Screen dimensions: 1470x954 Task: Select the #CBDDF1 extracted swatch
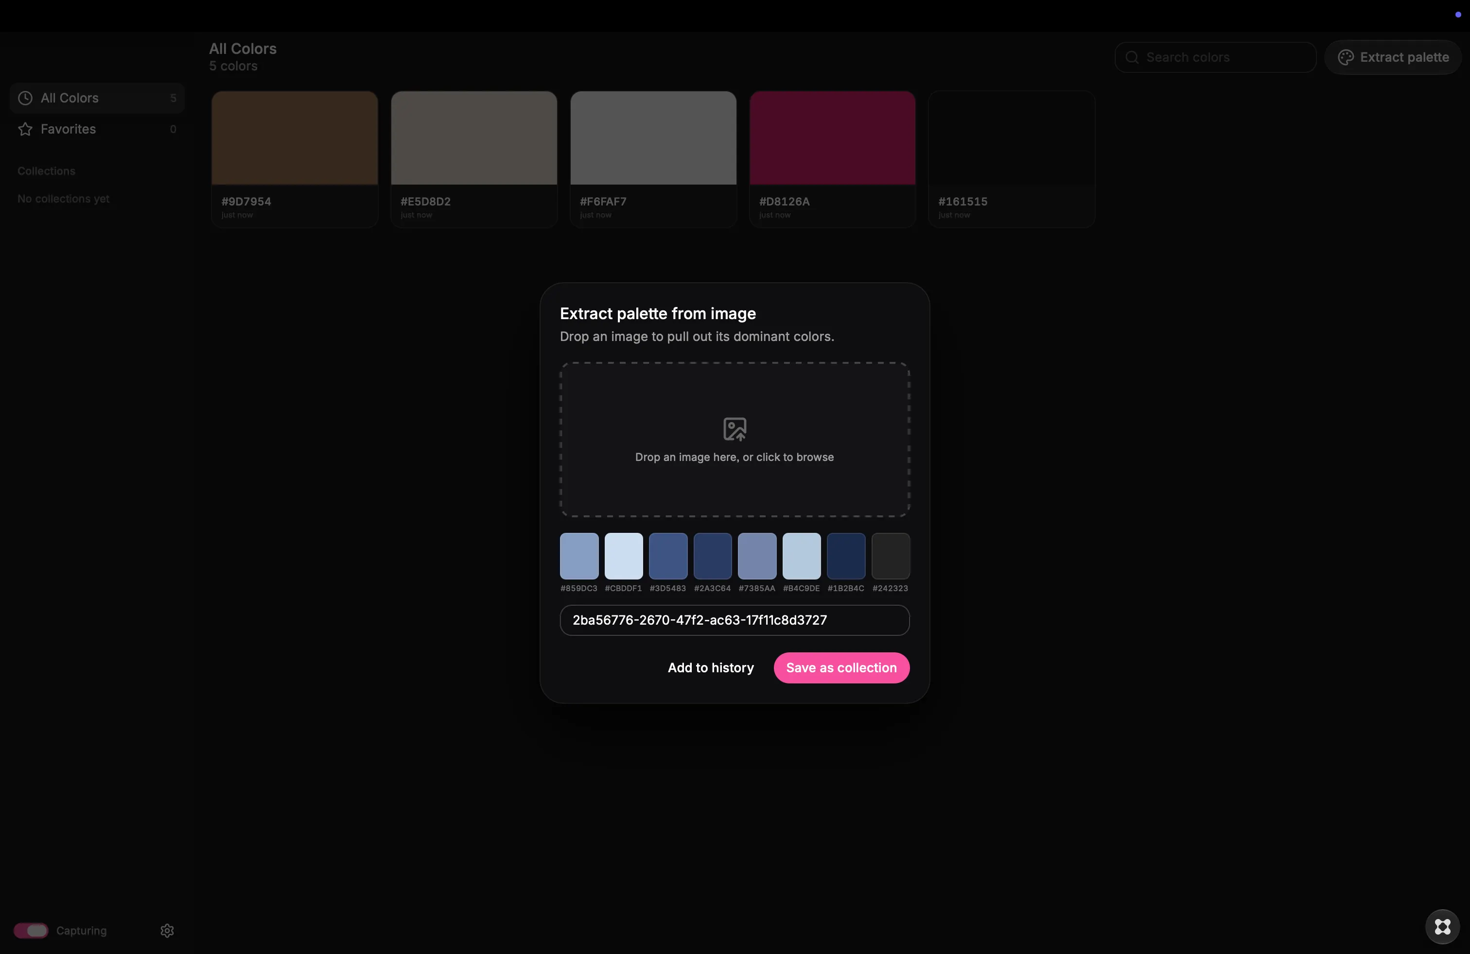623,556
